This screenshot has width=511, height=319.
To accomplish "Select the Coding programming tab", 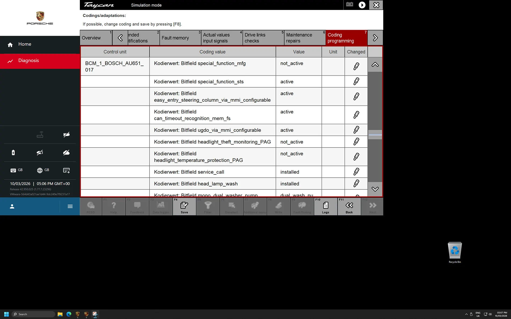I will 346,38.
